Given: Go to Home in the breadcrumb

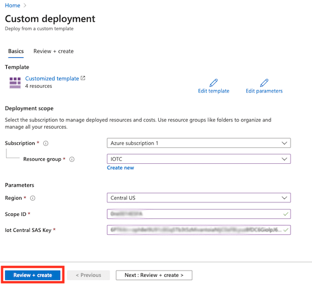Looking at the screenshot, I should [12, 5].
